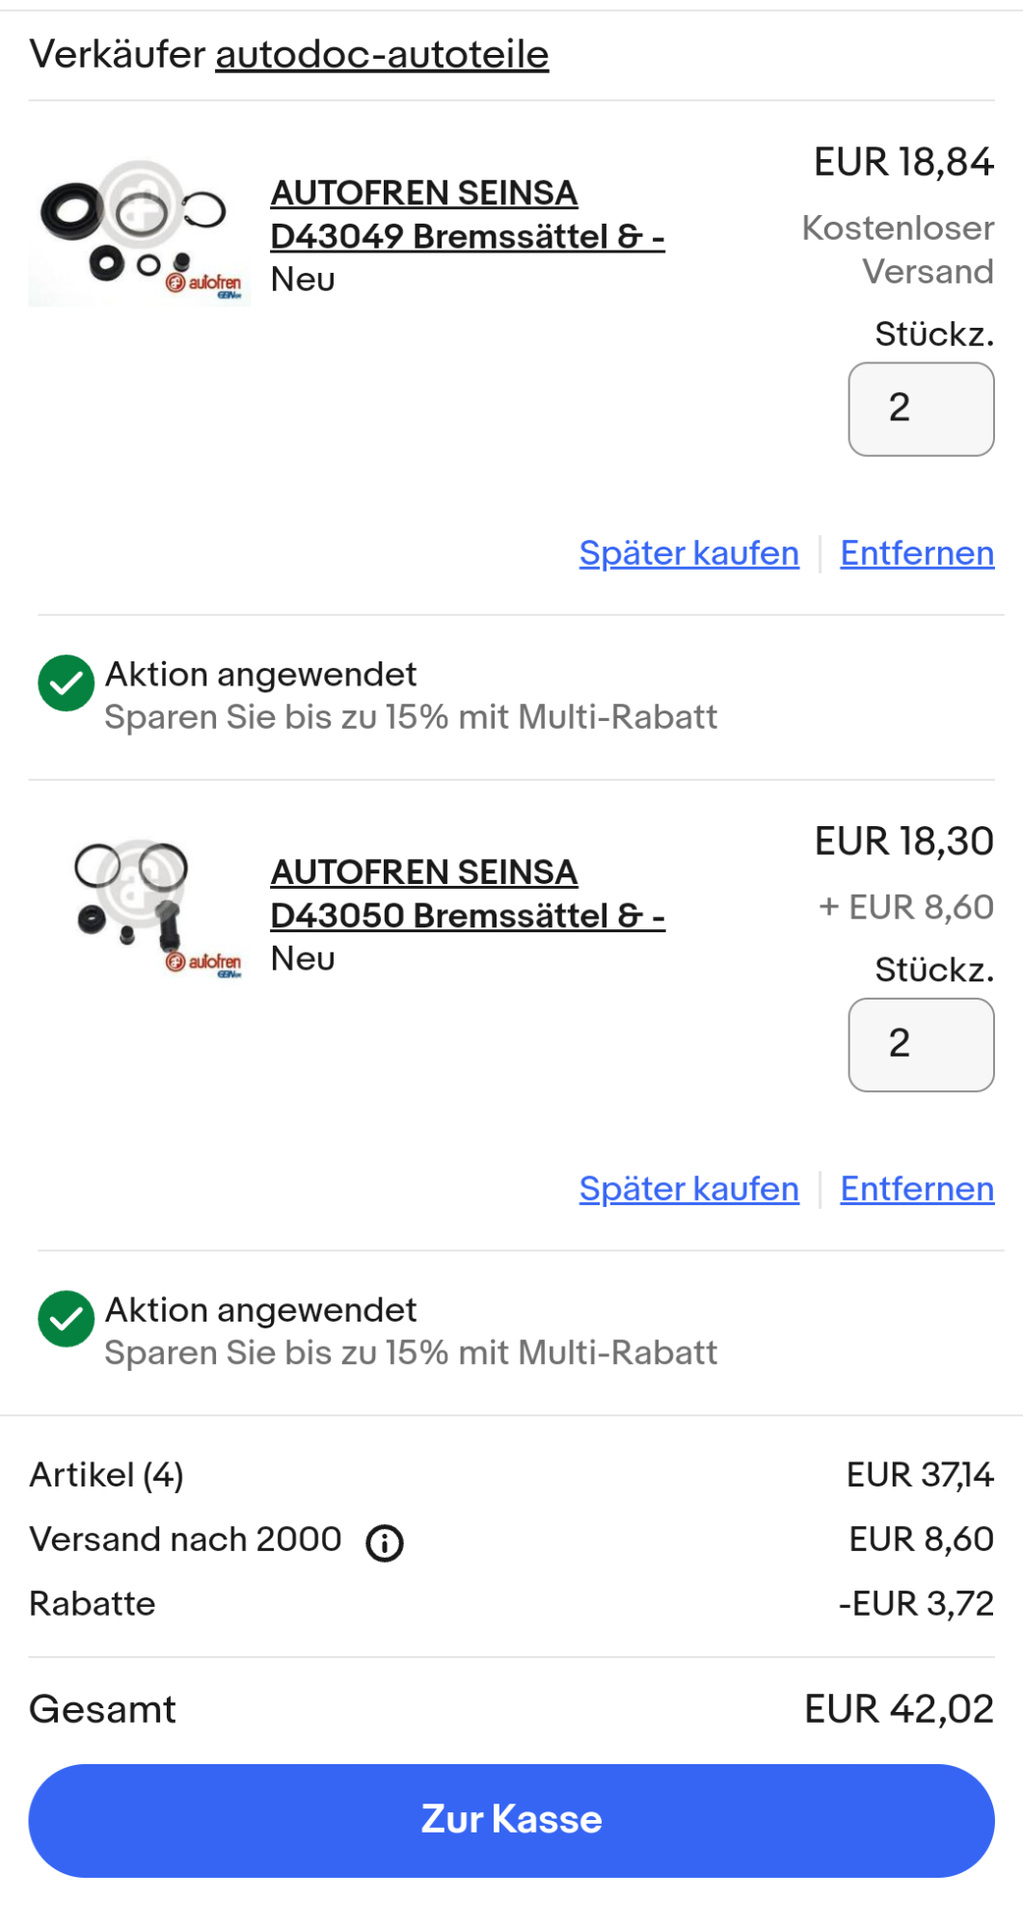1023x1928 pixels.
Task: Remove the D43049 item via Entfernen
Action: click(x=916, y=553)
